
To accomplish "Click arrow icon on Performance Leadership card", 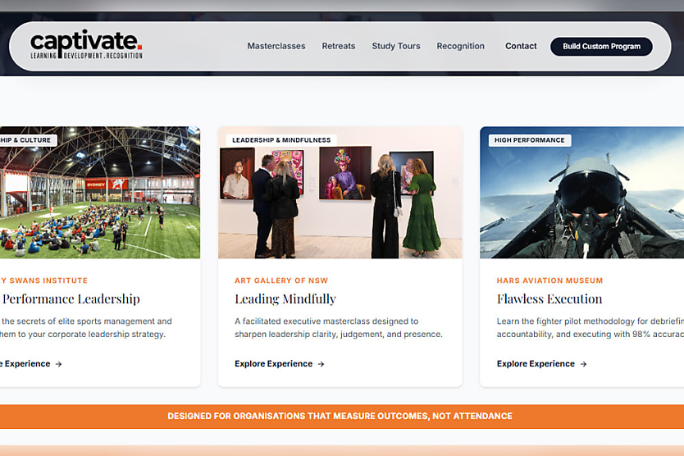I will [x=59, y=364].
